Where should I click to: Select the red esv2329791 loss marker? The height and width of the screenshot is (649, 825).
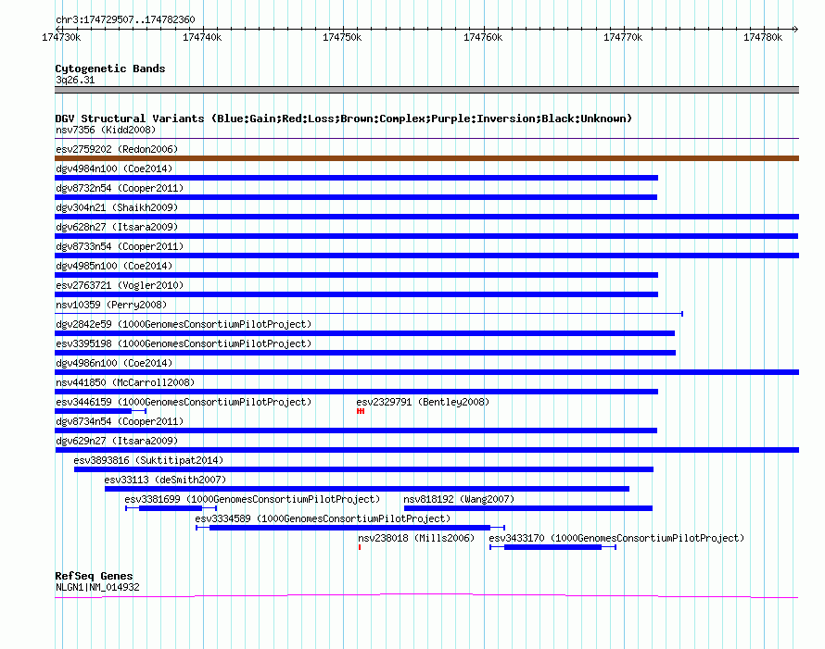pyautogui.click(x=361, y=411)
